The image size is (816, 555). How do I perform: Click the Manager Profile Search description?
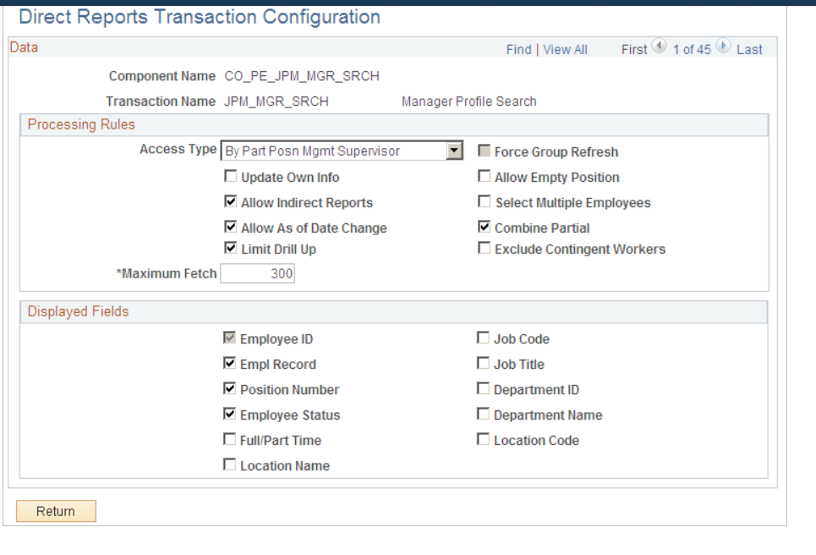click(x=469, y=101)
